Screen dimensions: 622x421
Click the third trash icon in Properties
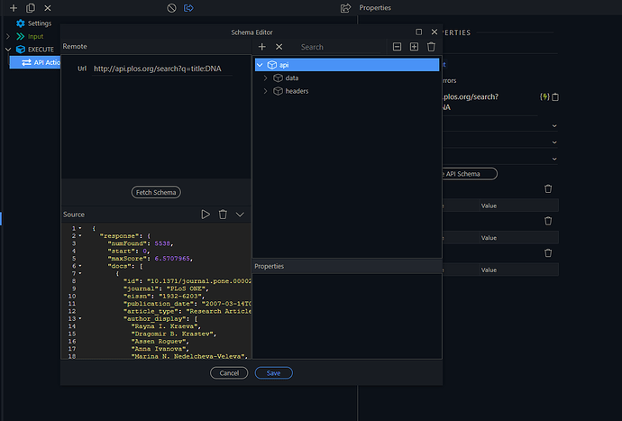[x=548, y=253]
